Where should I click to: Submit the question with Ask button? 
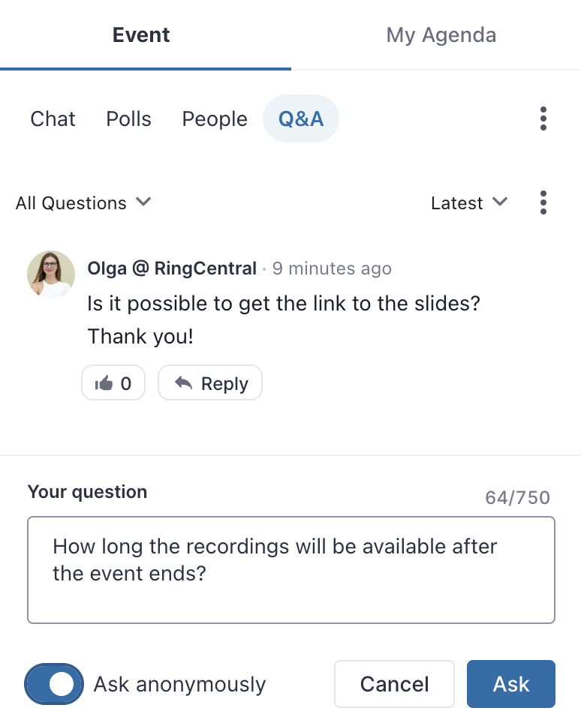(x=511, y=684)
